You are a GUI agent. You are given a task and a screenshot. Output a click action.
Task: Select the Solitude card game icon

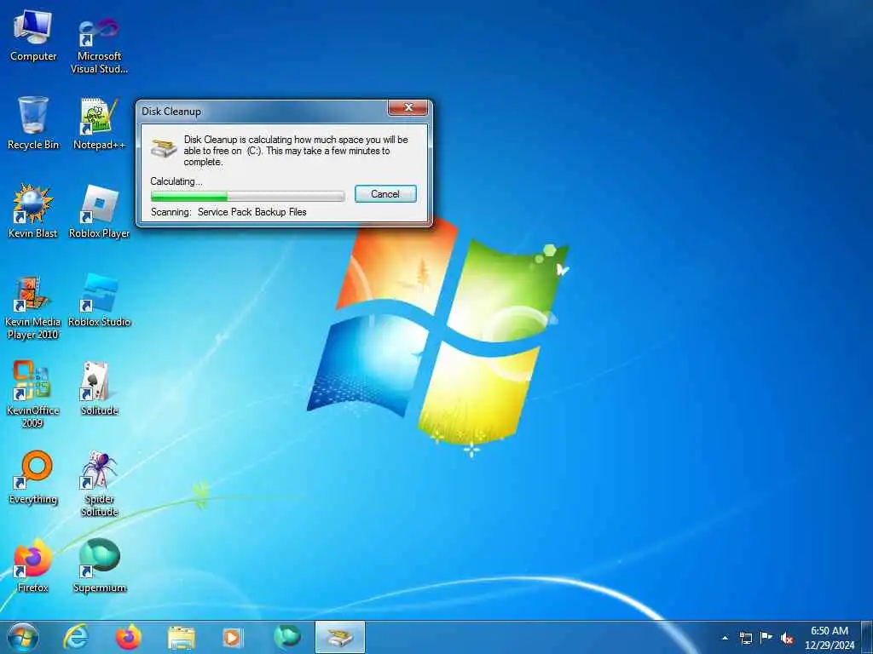point(99,388)
